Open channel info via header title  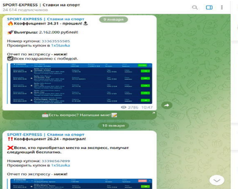point(41,5)
